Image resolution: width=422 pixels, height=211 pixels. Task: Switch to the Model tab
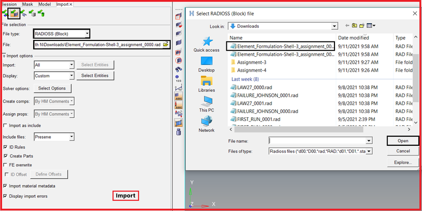click(45, 4)
